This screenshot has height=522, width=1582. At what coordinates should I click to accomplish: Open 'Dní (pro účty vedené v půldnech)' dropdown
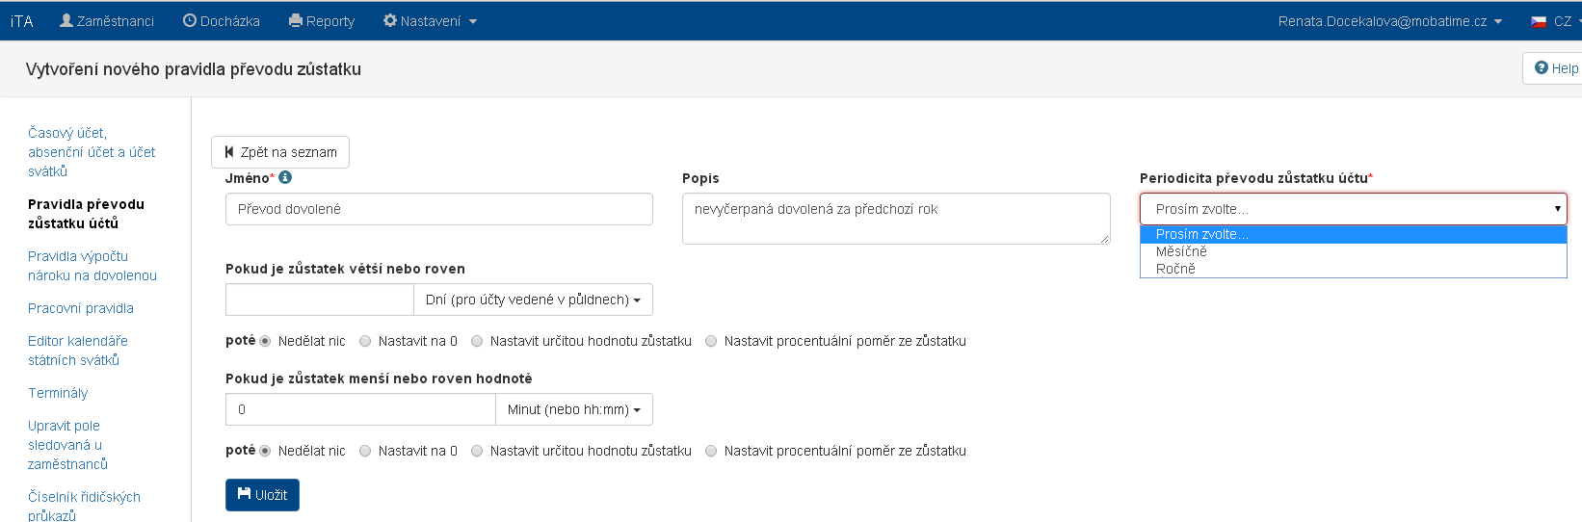[x=533, y=300]
